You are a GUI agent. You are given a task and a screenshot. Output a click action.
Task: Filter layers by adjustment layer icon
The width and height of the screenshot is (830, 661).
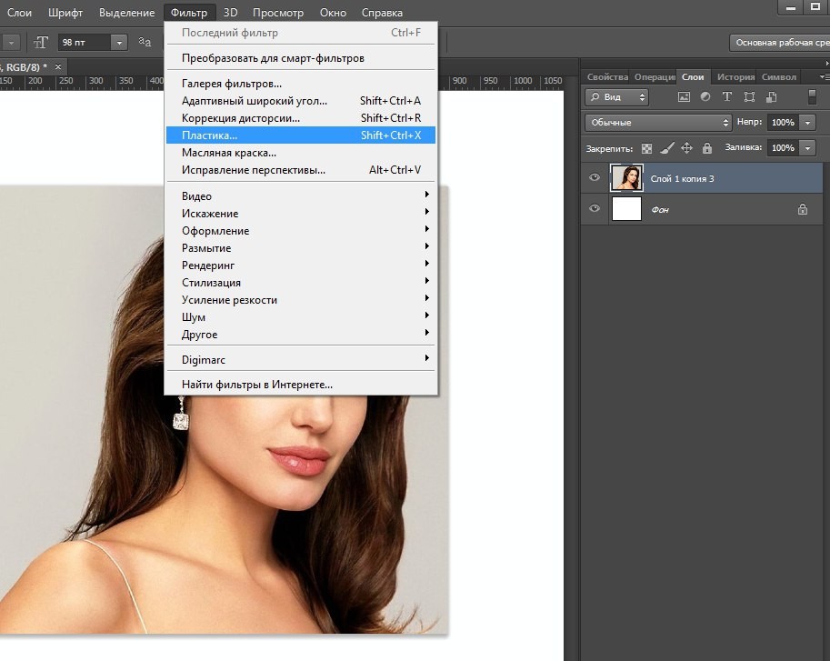click(705, 97)
